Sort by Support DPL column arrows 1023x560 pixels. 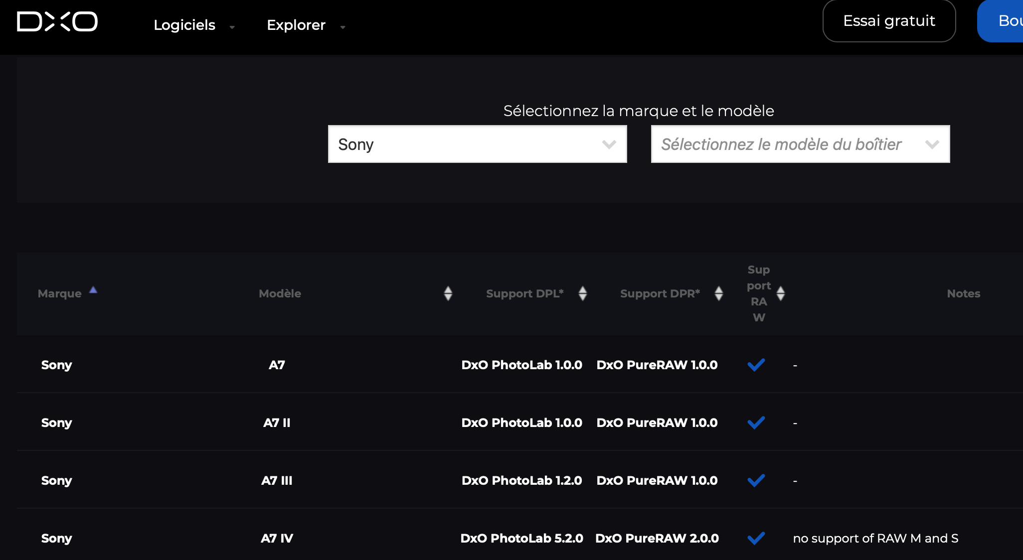(582, 293)
